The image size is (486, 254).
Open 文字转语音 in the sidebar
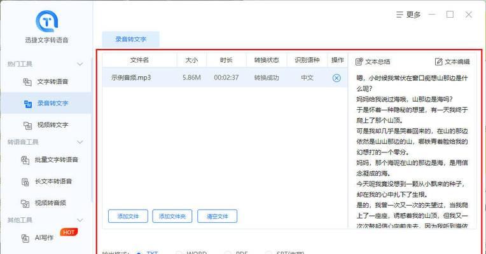46,82
